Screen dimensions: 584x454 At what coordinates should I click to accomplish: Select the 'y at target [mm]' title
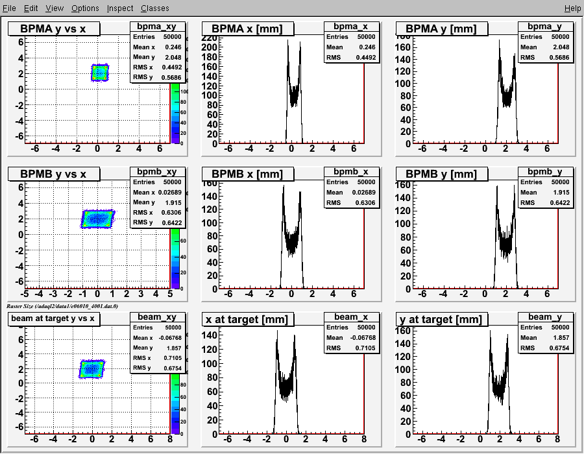point(441,319)
